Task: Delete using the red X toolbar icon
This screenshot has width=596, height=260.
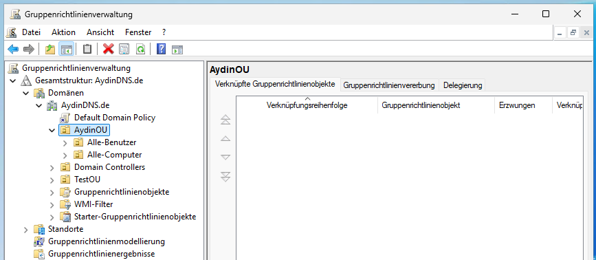Action: 109,49
